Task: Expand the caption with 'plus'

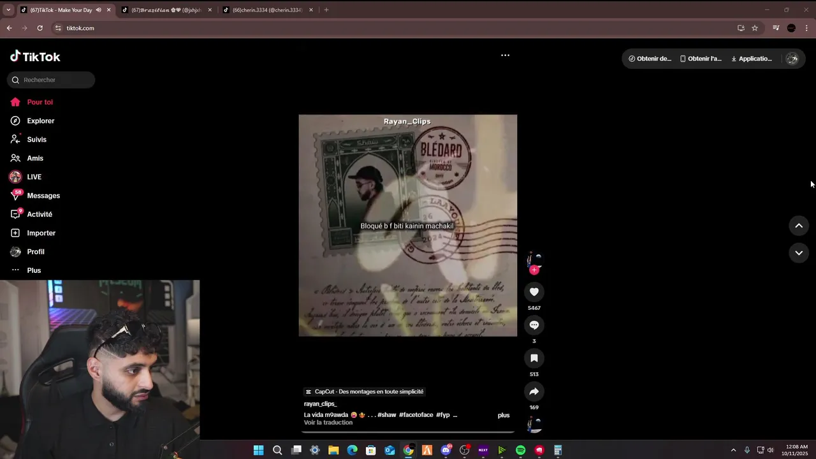Action: (504, 415)
